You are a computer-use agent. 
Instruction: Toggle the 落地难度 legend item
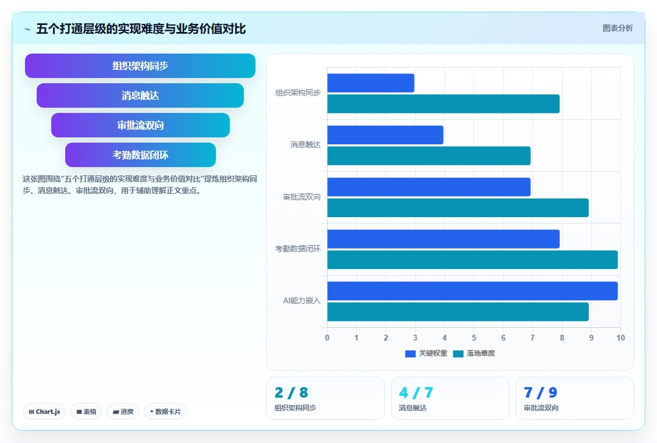pos(474,353)
